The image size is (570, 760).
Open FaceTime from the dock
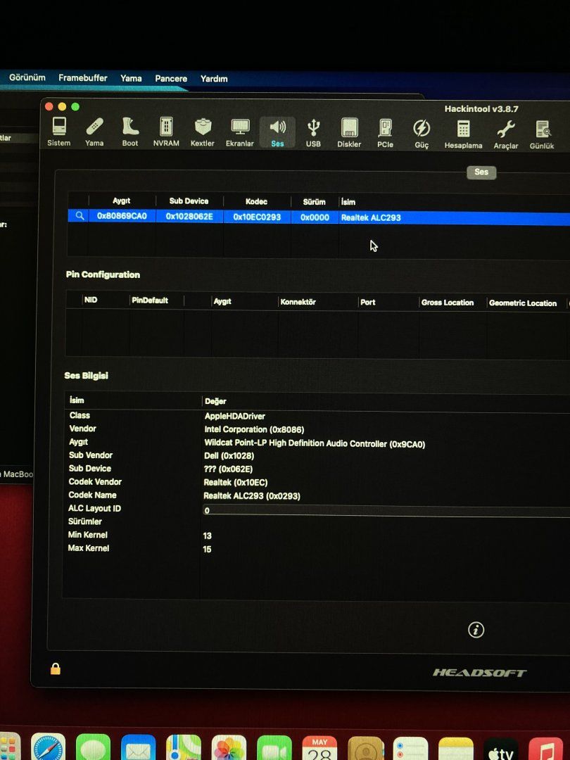(x=274, y=748)
